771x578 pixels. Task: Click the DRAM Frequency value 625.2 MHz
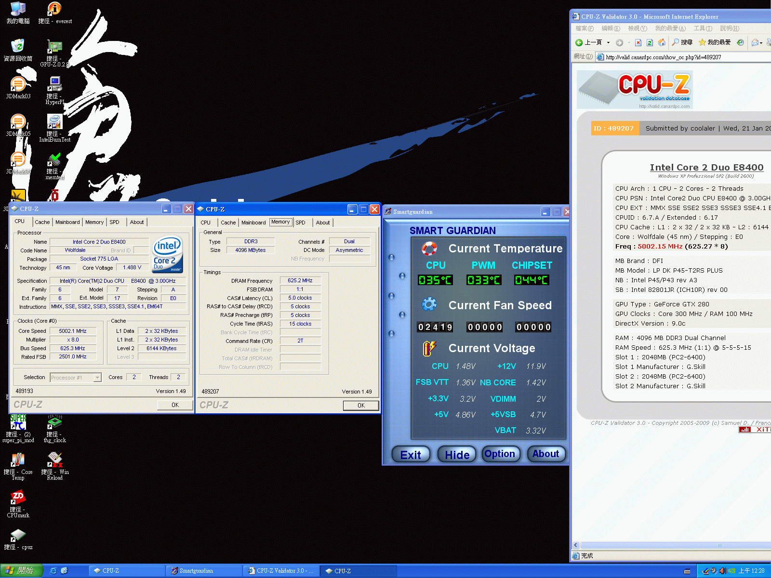tap(300, 280)
